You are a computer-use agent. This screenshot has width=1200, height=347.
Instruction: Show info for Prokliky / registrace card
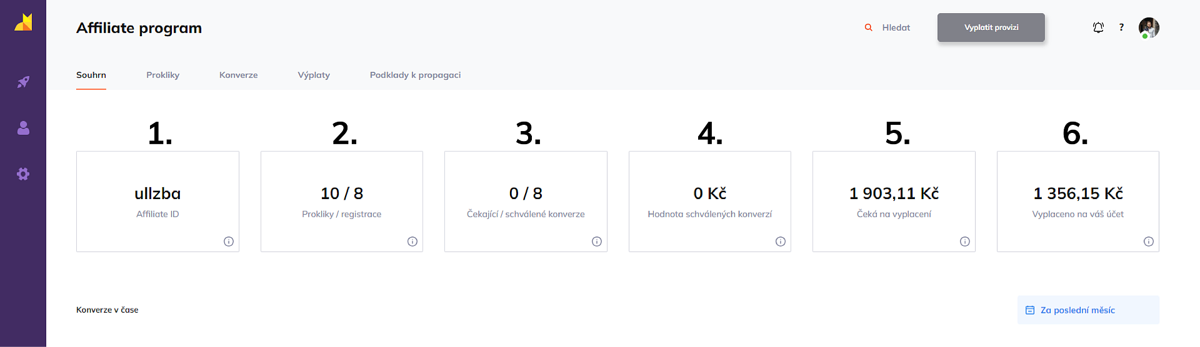pos(412,242)
